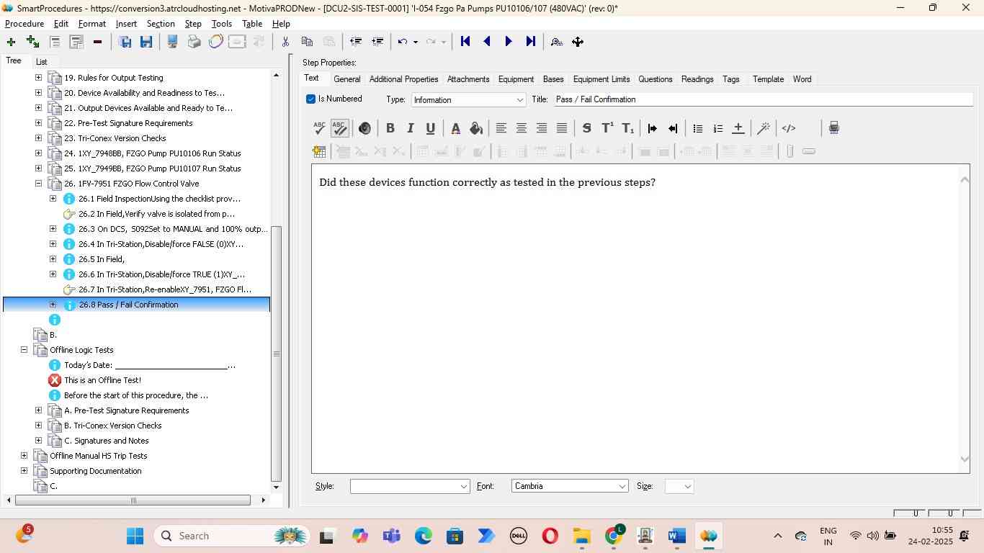This screenshot has width=984, height=553.
Task: Click the superscript formatting icon
Action: click(607, 128)
